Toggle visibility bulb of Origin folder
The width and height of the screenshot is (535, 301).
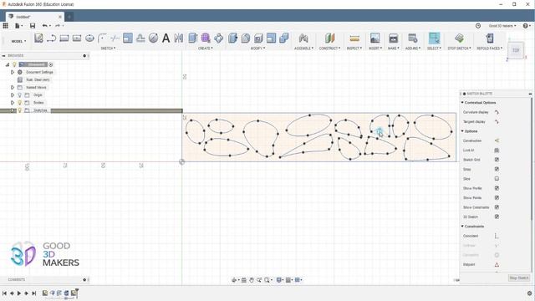[20, 94]
